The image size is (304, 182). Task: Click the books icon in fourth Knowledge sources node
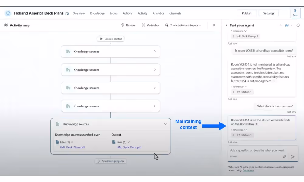68,106
